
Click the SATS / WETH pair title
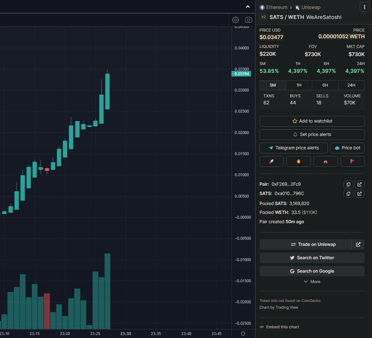[287, 17]
